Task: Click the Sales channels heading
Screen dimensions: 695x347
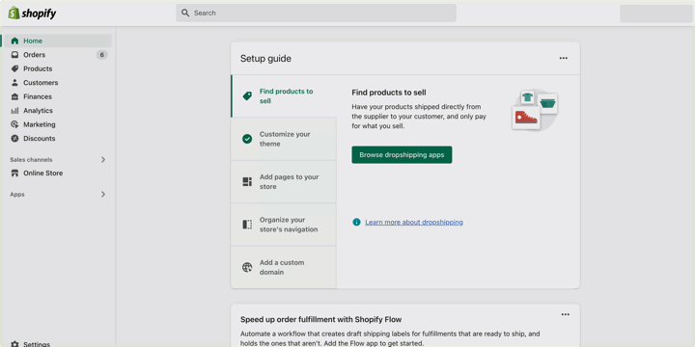Action: 31,160
